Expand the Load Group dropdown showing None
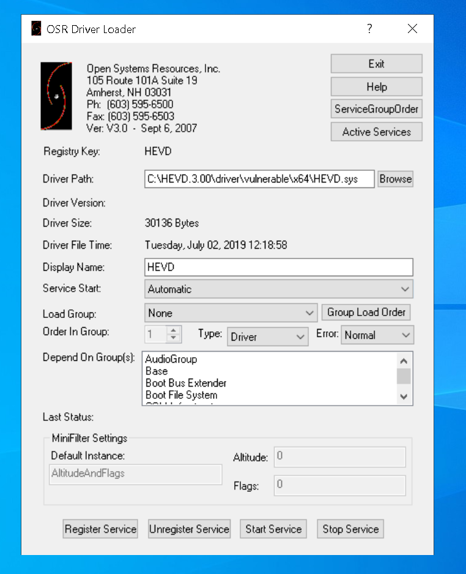This screenshot has width=466, height=574. [x=231, y=313]
